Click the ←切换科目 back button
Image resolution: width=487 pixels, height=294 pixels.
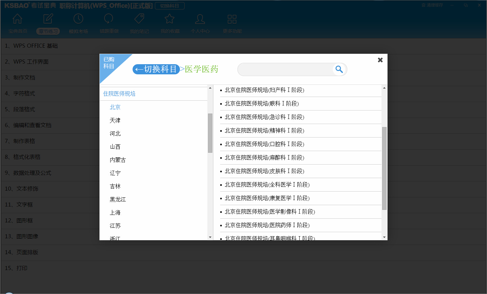156,69
